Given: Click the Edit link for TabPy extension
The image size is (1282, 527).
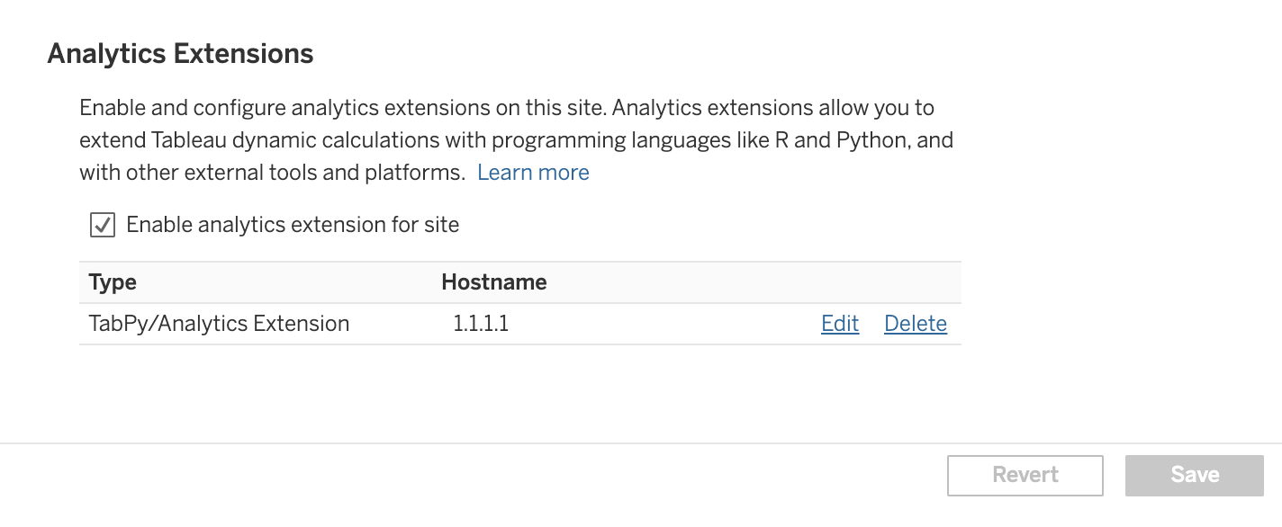Looking at the screenshot, I should pos(840,324).
